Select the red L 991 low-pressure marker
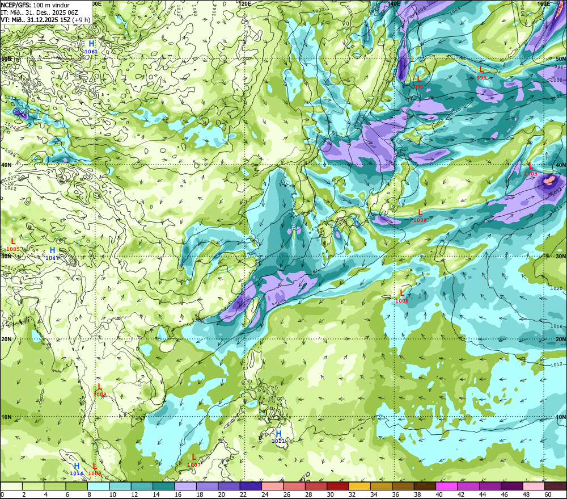The height and width of the screenshot is (499, 567). click(x=419, y=82)
